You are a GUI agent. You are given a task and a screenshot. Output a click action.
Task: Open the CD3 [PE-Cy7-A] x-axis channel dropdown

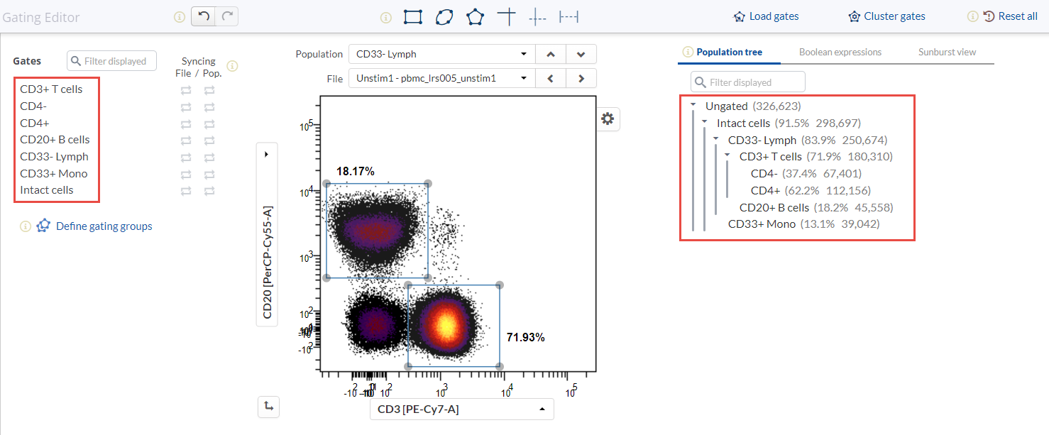click(461, 409)
